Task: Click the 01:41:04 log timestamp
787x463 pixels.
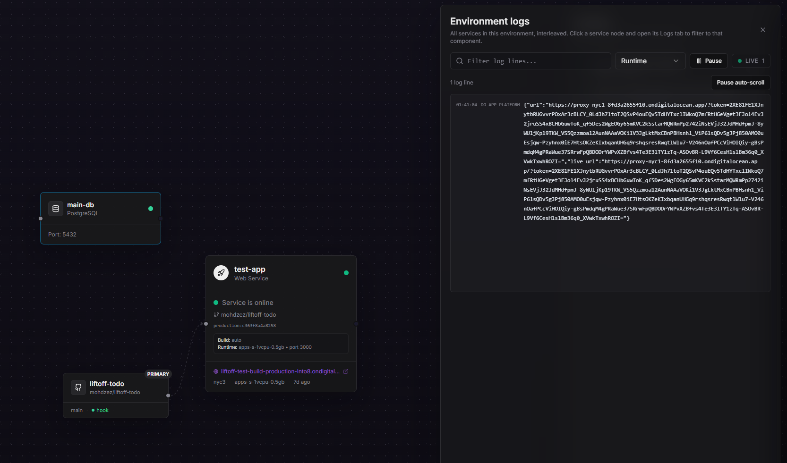Action: point(467,105)
